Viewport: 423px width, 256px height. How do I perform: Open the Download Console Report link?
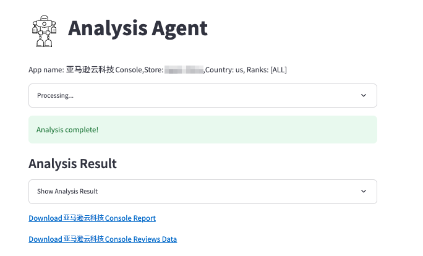pos(92,218)
